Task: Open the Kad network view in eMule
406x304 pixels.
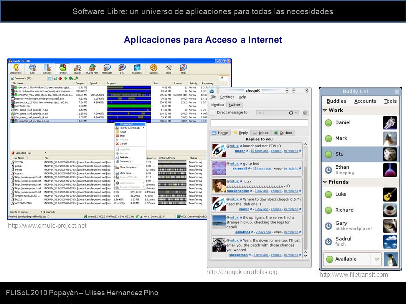Action: pos(32,69)
